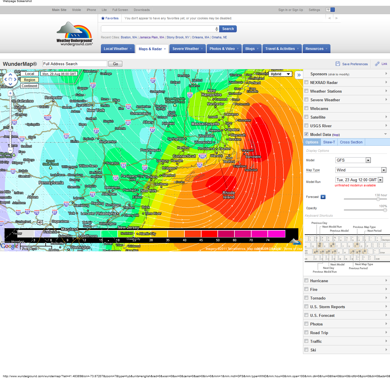Image resolution: width=390 pixels, height=378 pixels.
Task: Open the Local Weather menu
Action: [x=118, y=49]
